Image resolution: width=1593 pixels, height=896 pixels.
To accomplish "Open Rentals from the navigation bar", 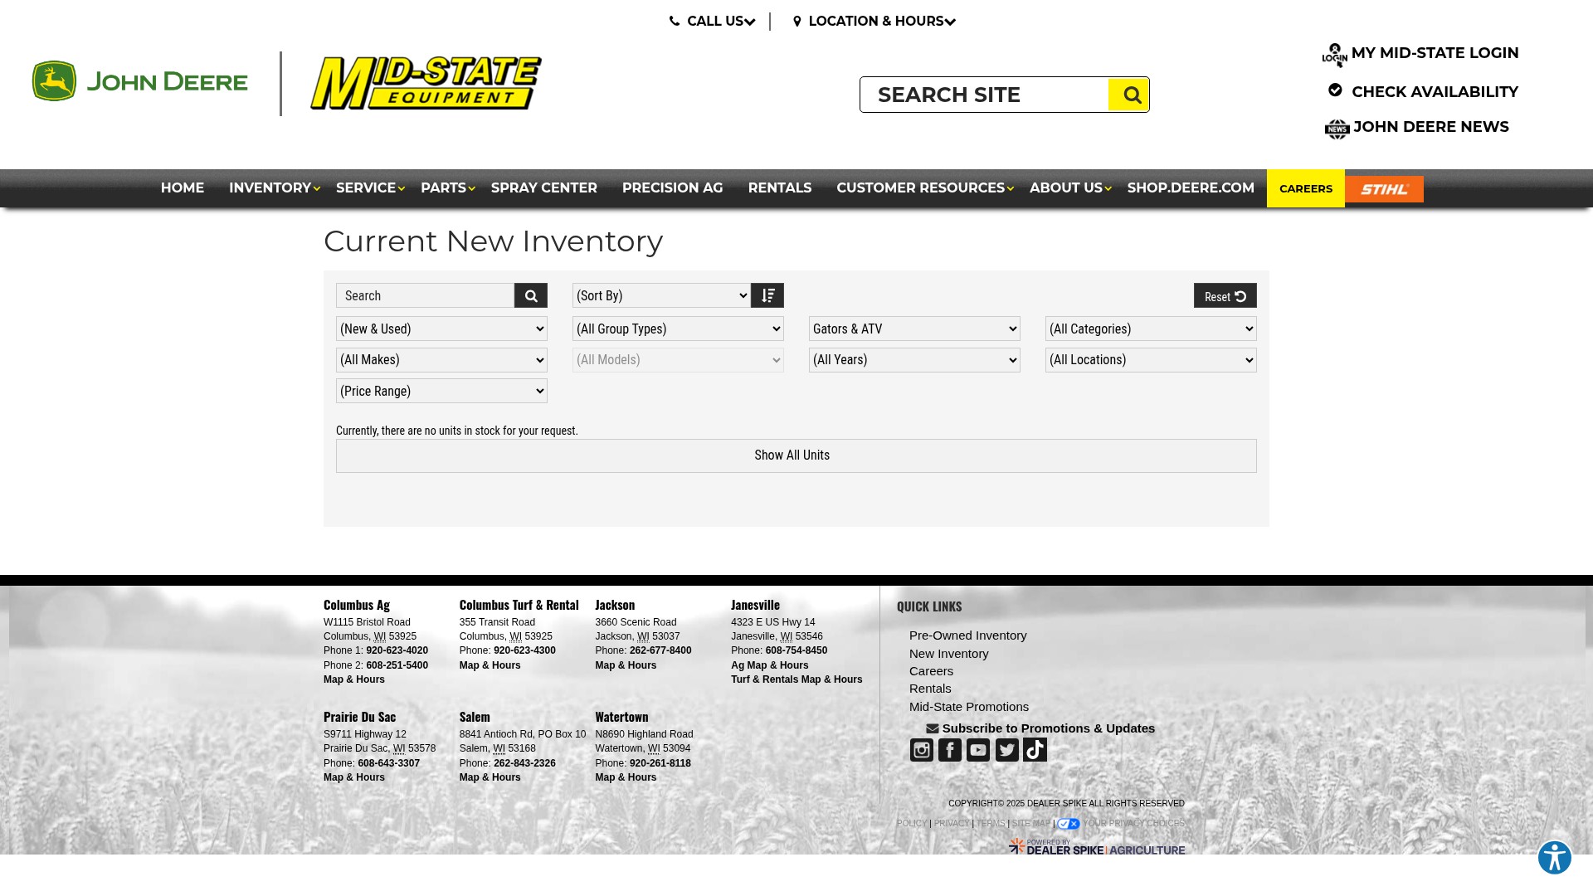I will click(x=780, y=188).
